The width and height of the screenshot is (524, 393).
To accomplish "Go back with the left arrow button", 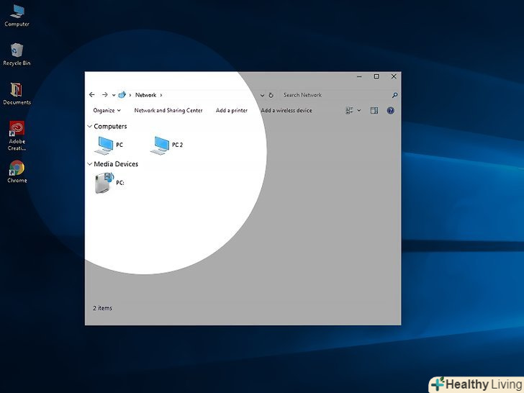I will tap(92, 95).
